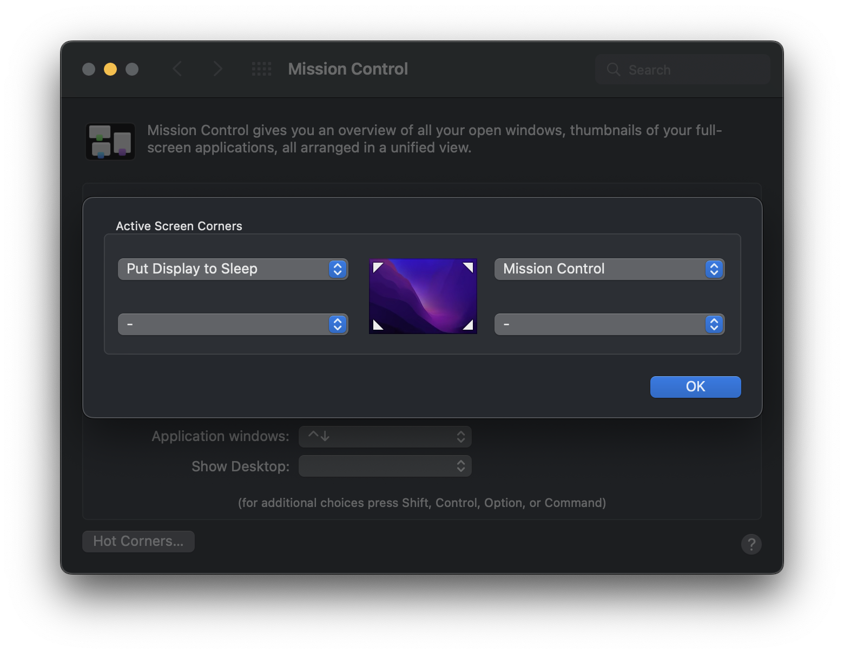The image size is (844, 654).
Task: Click the bottom-right corner marker on wallpaper preview
Action: point(468,324)
